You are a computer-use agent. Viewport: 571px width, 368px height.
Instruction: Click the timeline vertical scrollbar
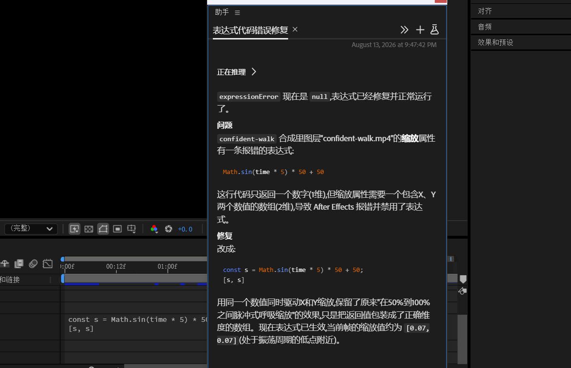coord(462,339)
